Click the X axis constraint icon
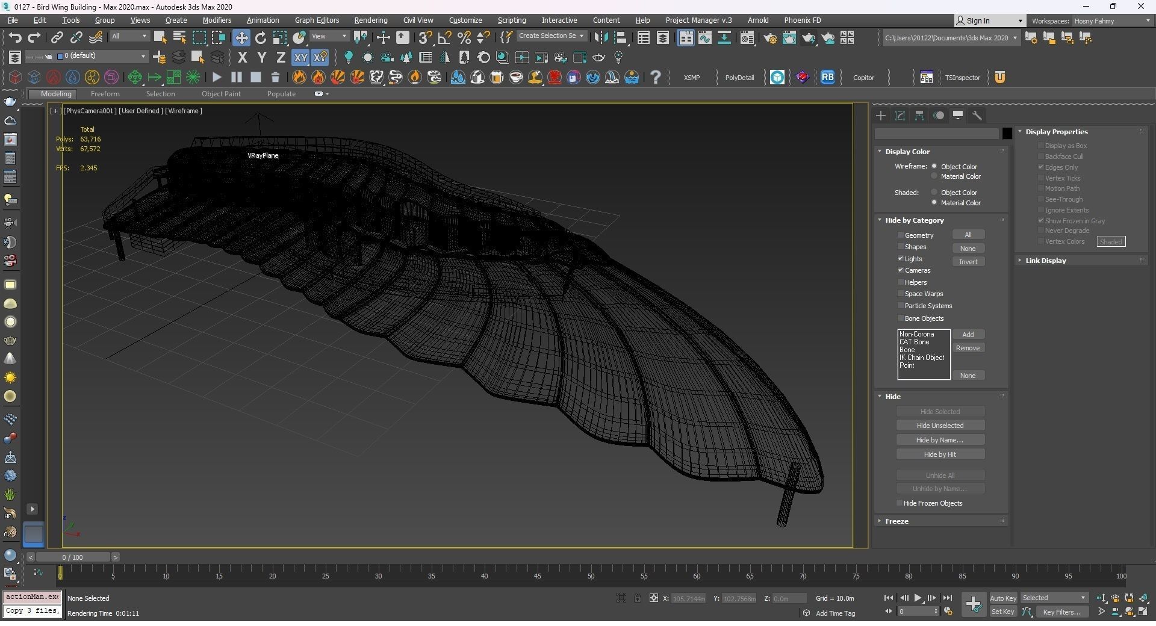Viewport: 1156px width, 626px height. [243, 57]
